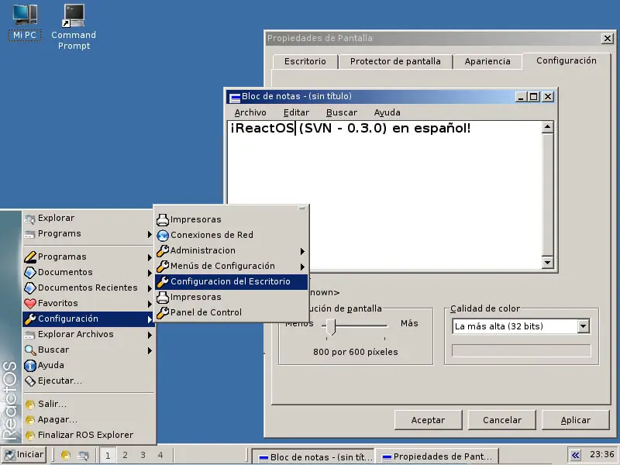Screen dimensions: 620x465
Task: Click the lower Impresoras printer icon above Panel de Control
Action: click(x=163, y=297)
